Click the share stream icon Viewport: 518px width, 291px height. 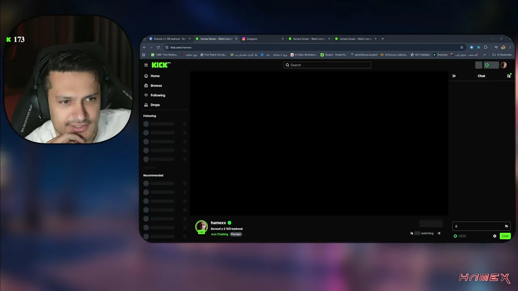[x=439, y=233]
